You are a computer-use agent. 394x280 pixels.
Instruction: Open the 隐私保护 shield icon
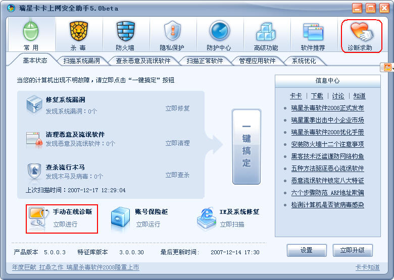tap(172, 32)
